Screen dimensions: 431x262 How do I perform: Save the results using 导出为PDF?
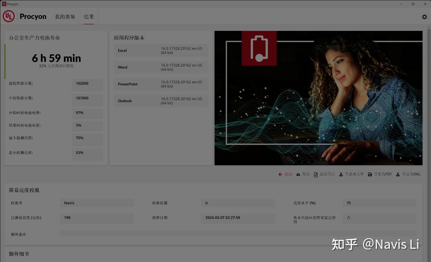pos(380,174)
